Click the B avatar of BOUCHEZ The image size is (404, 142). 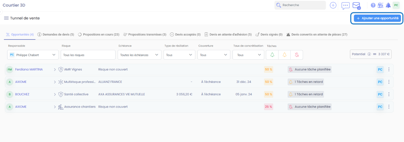coord(10,94)
